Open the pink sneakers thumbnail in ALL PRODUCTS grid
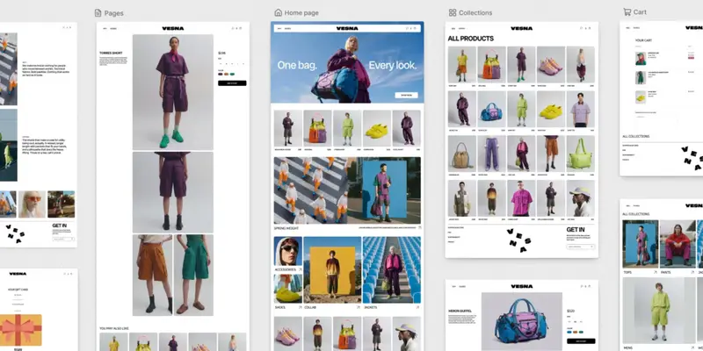 [551, 64]
